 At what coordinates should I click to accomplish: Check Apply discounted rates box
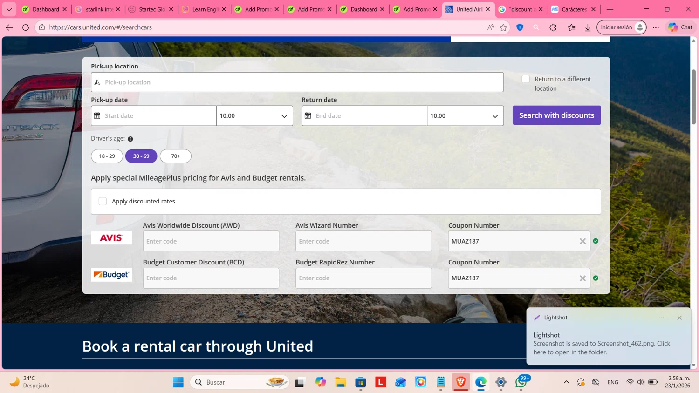click(x=103, y=201)
